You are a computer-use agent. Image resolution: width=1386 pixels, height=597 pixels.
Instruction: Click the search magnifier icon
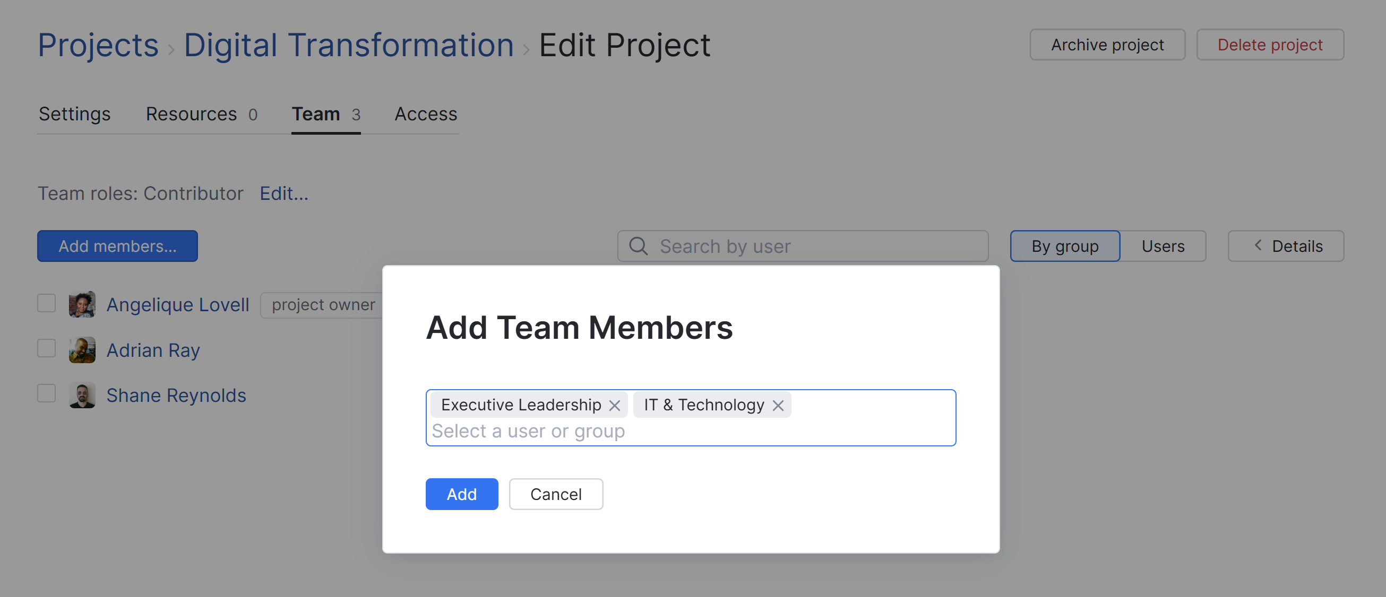638,246
